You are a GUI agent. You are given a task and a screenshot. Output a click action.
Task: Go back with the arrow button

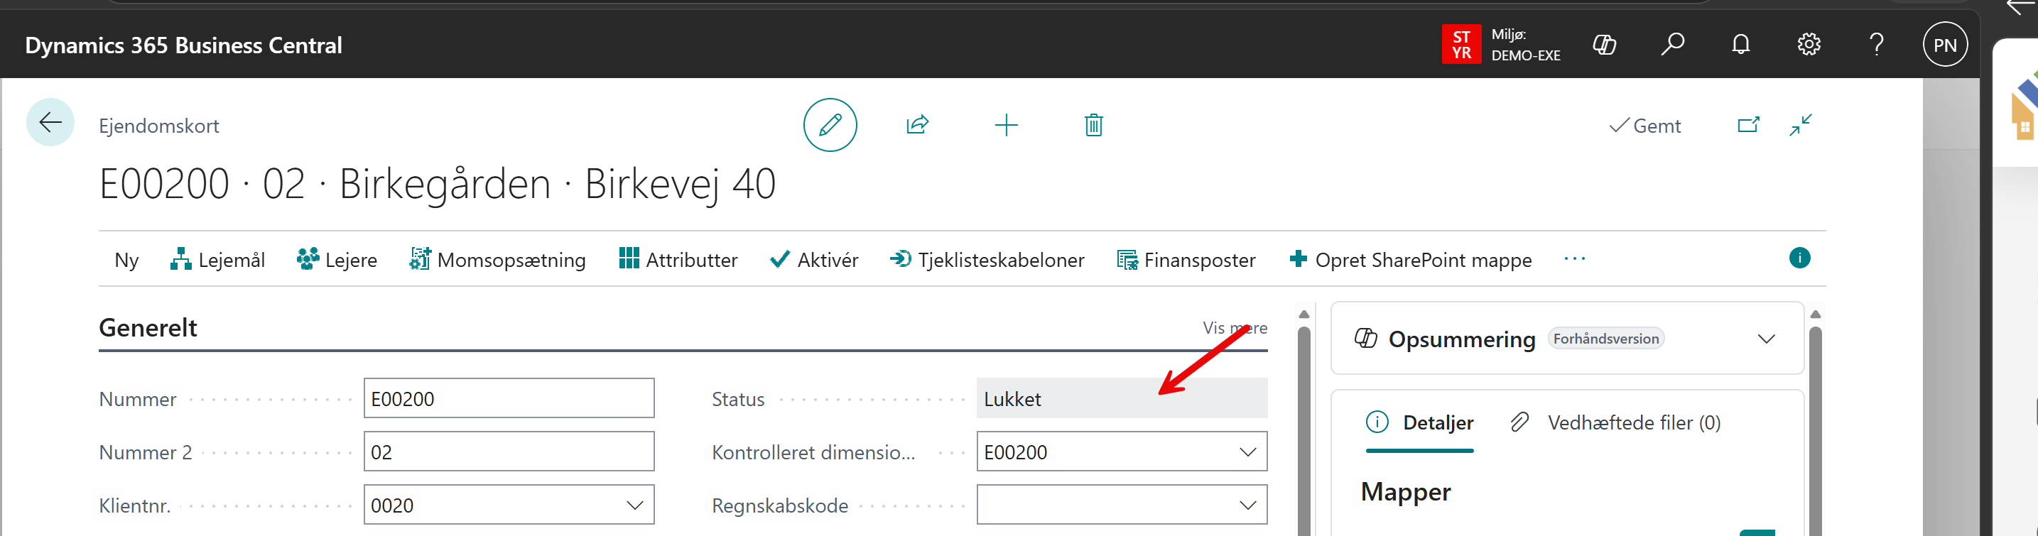(50, 123)
